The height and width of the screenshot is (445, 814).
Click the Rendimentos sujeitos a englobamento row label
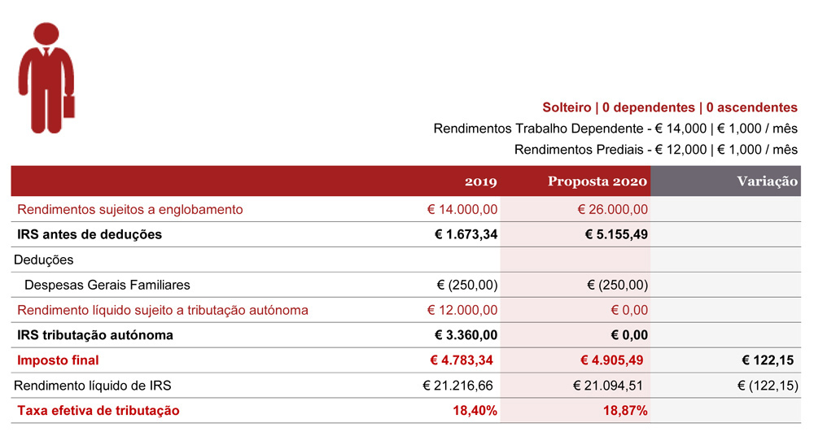coord(129,210)
